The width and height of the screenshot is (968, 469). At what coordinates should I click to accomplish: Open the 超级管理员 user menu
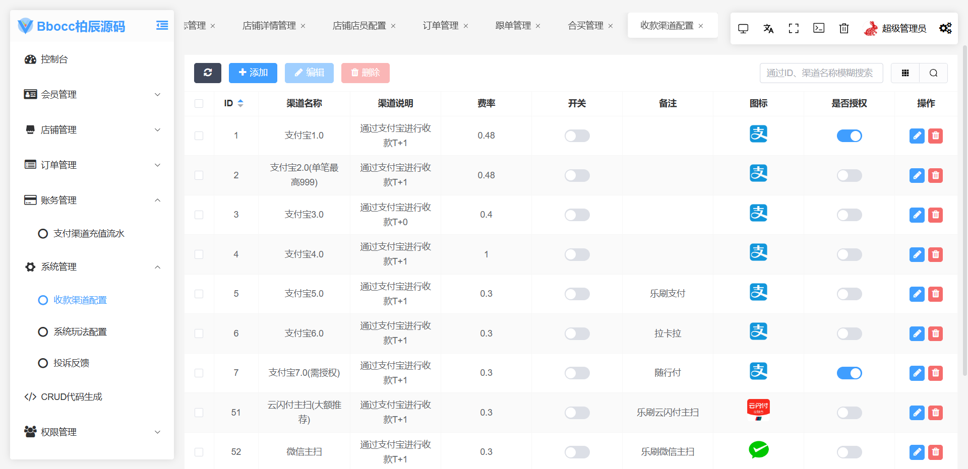895,28
